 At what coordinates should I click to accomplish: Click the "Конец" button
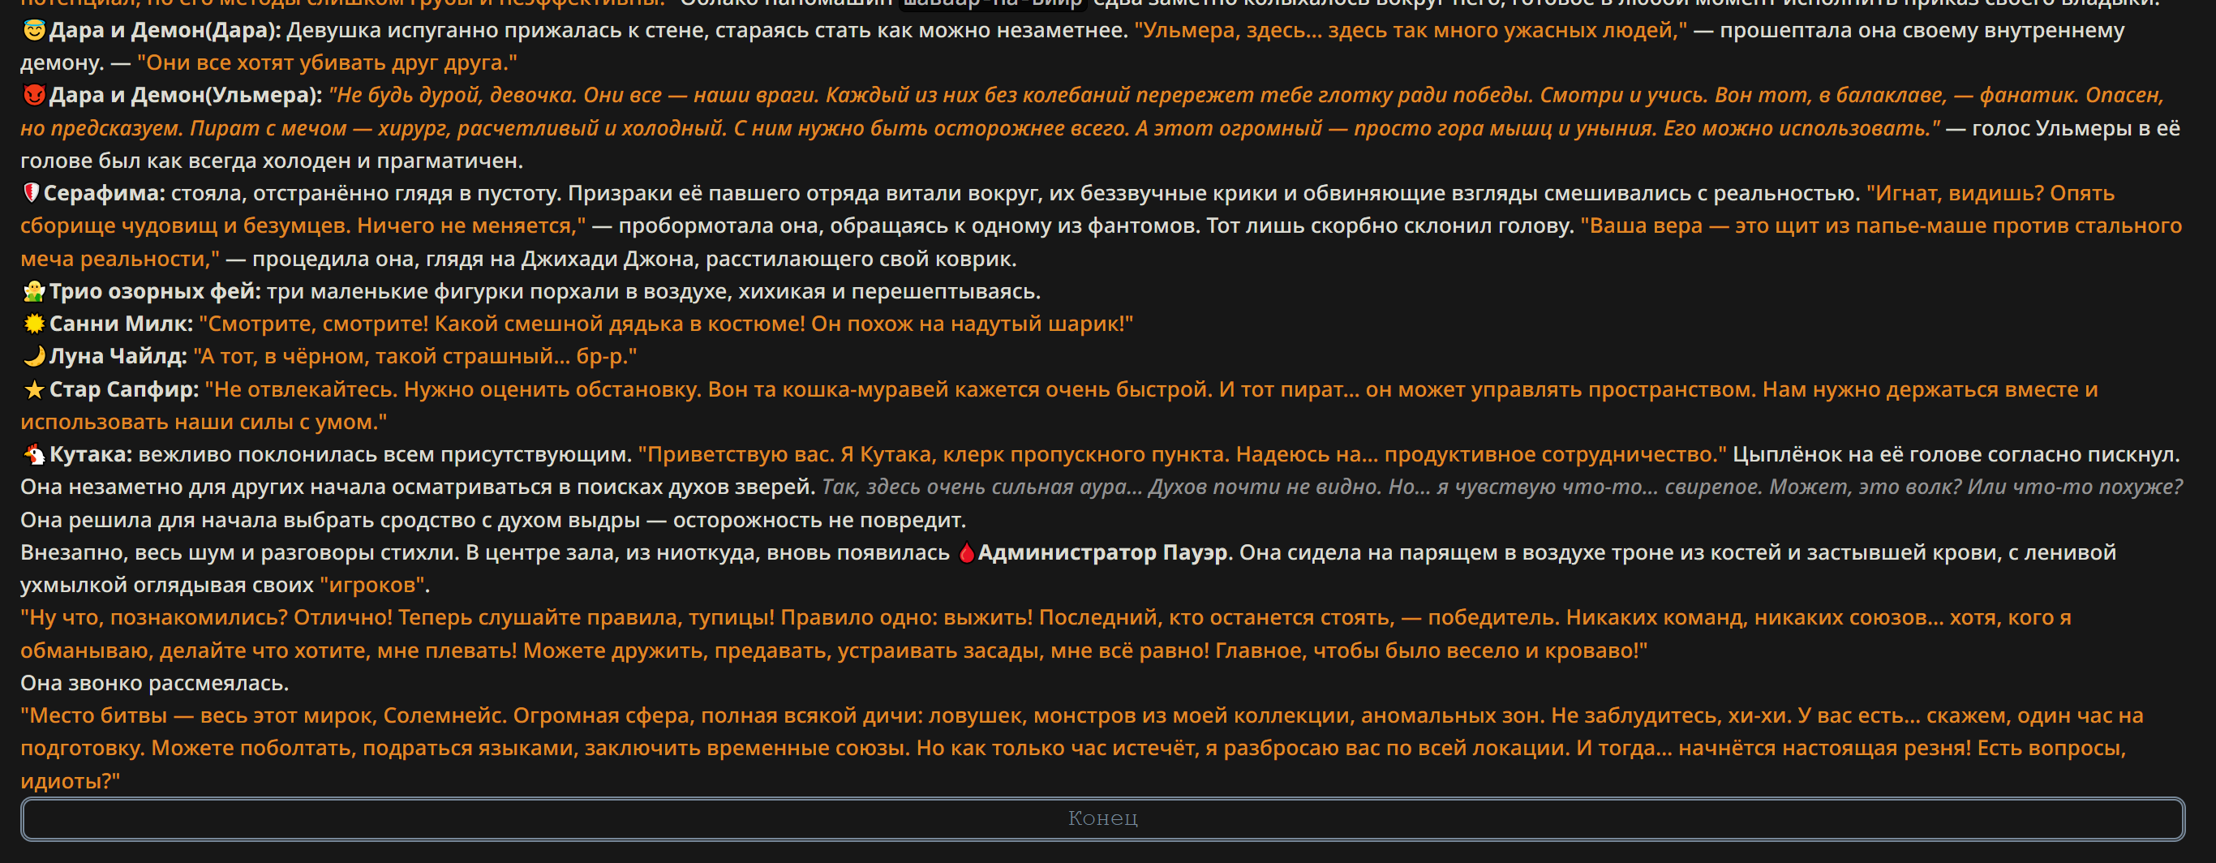coord(1102,818)
